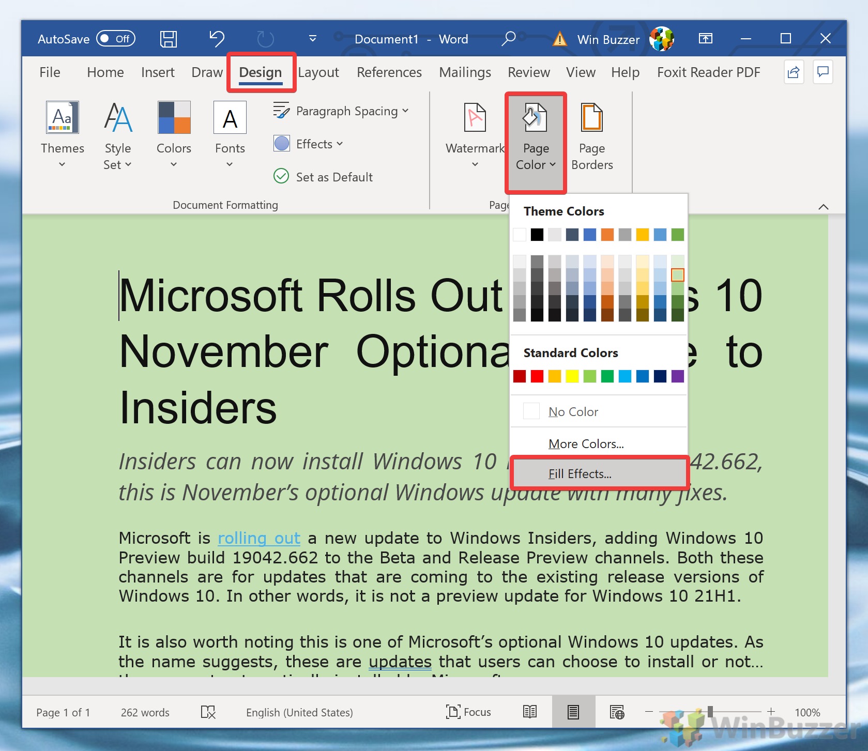Open the File tab

[x=50, y=72]
